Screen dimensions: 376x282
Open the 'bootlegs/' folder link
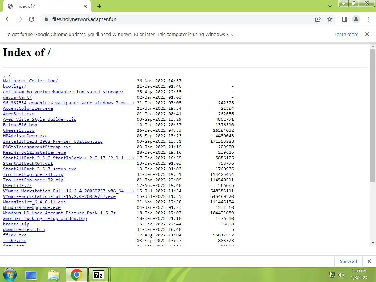pyautogui.click(x=15, y=86)
